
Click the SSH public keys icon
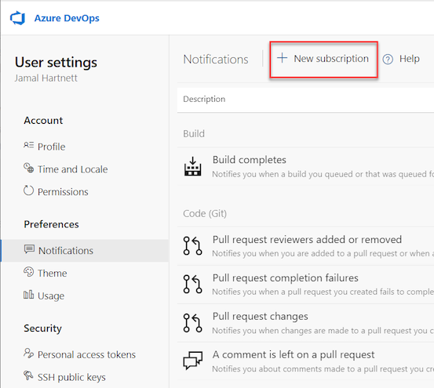(28, 375)
